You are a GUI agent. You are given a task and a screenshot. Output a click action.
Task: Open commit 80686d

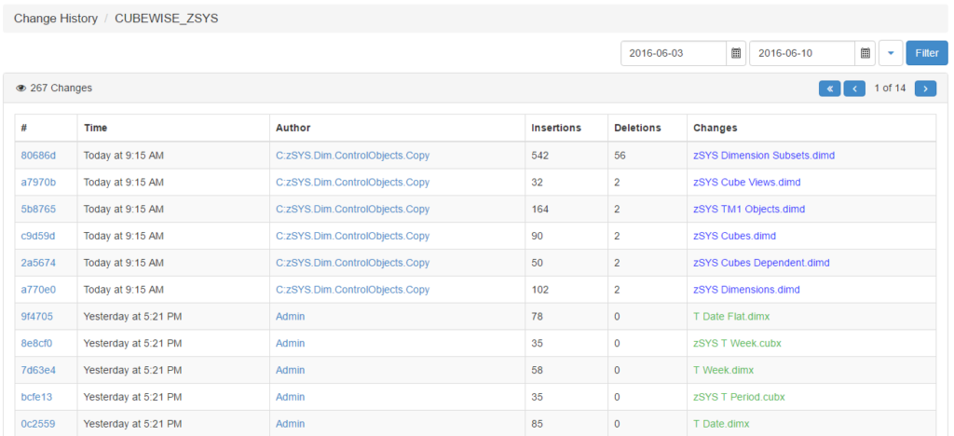38,156
